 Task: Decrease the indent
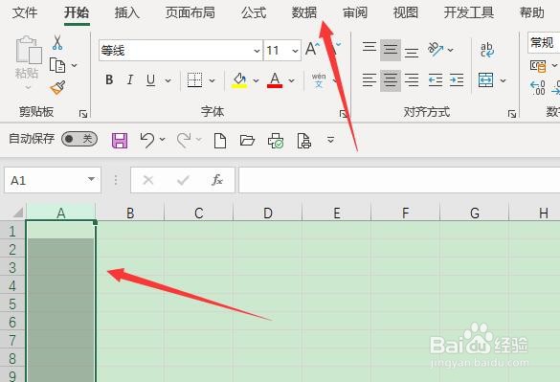coord(436,80)
